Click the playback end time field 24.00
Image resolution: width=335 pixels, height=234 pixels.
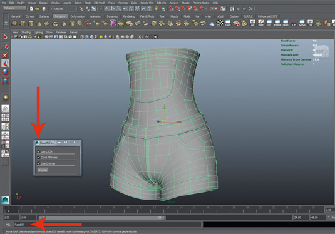point(301,218)
